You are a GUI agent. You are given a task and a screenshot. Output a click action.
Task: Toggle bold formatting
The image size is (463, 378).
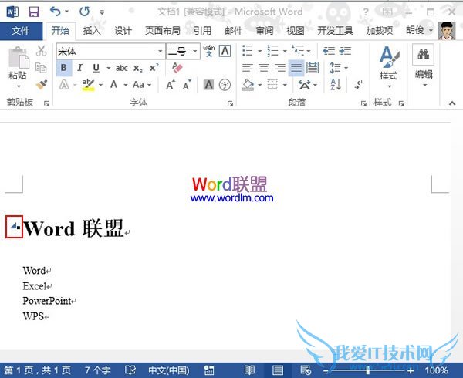pos(63,68)
